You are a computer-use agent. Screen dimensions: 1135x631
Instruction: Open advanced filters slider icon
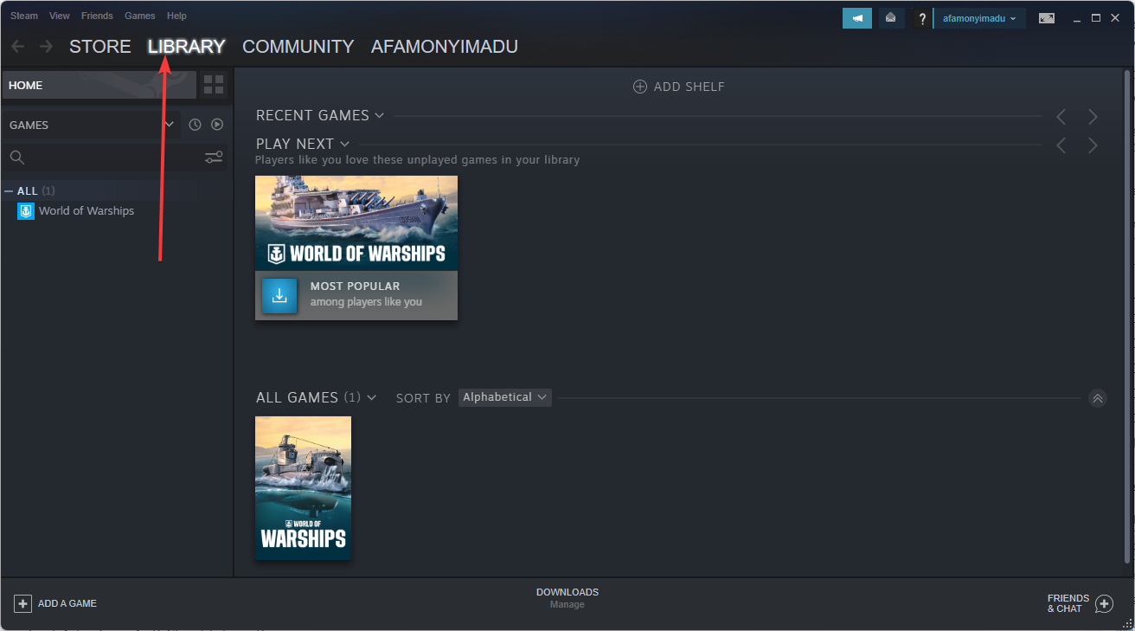point(214,157)
